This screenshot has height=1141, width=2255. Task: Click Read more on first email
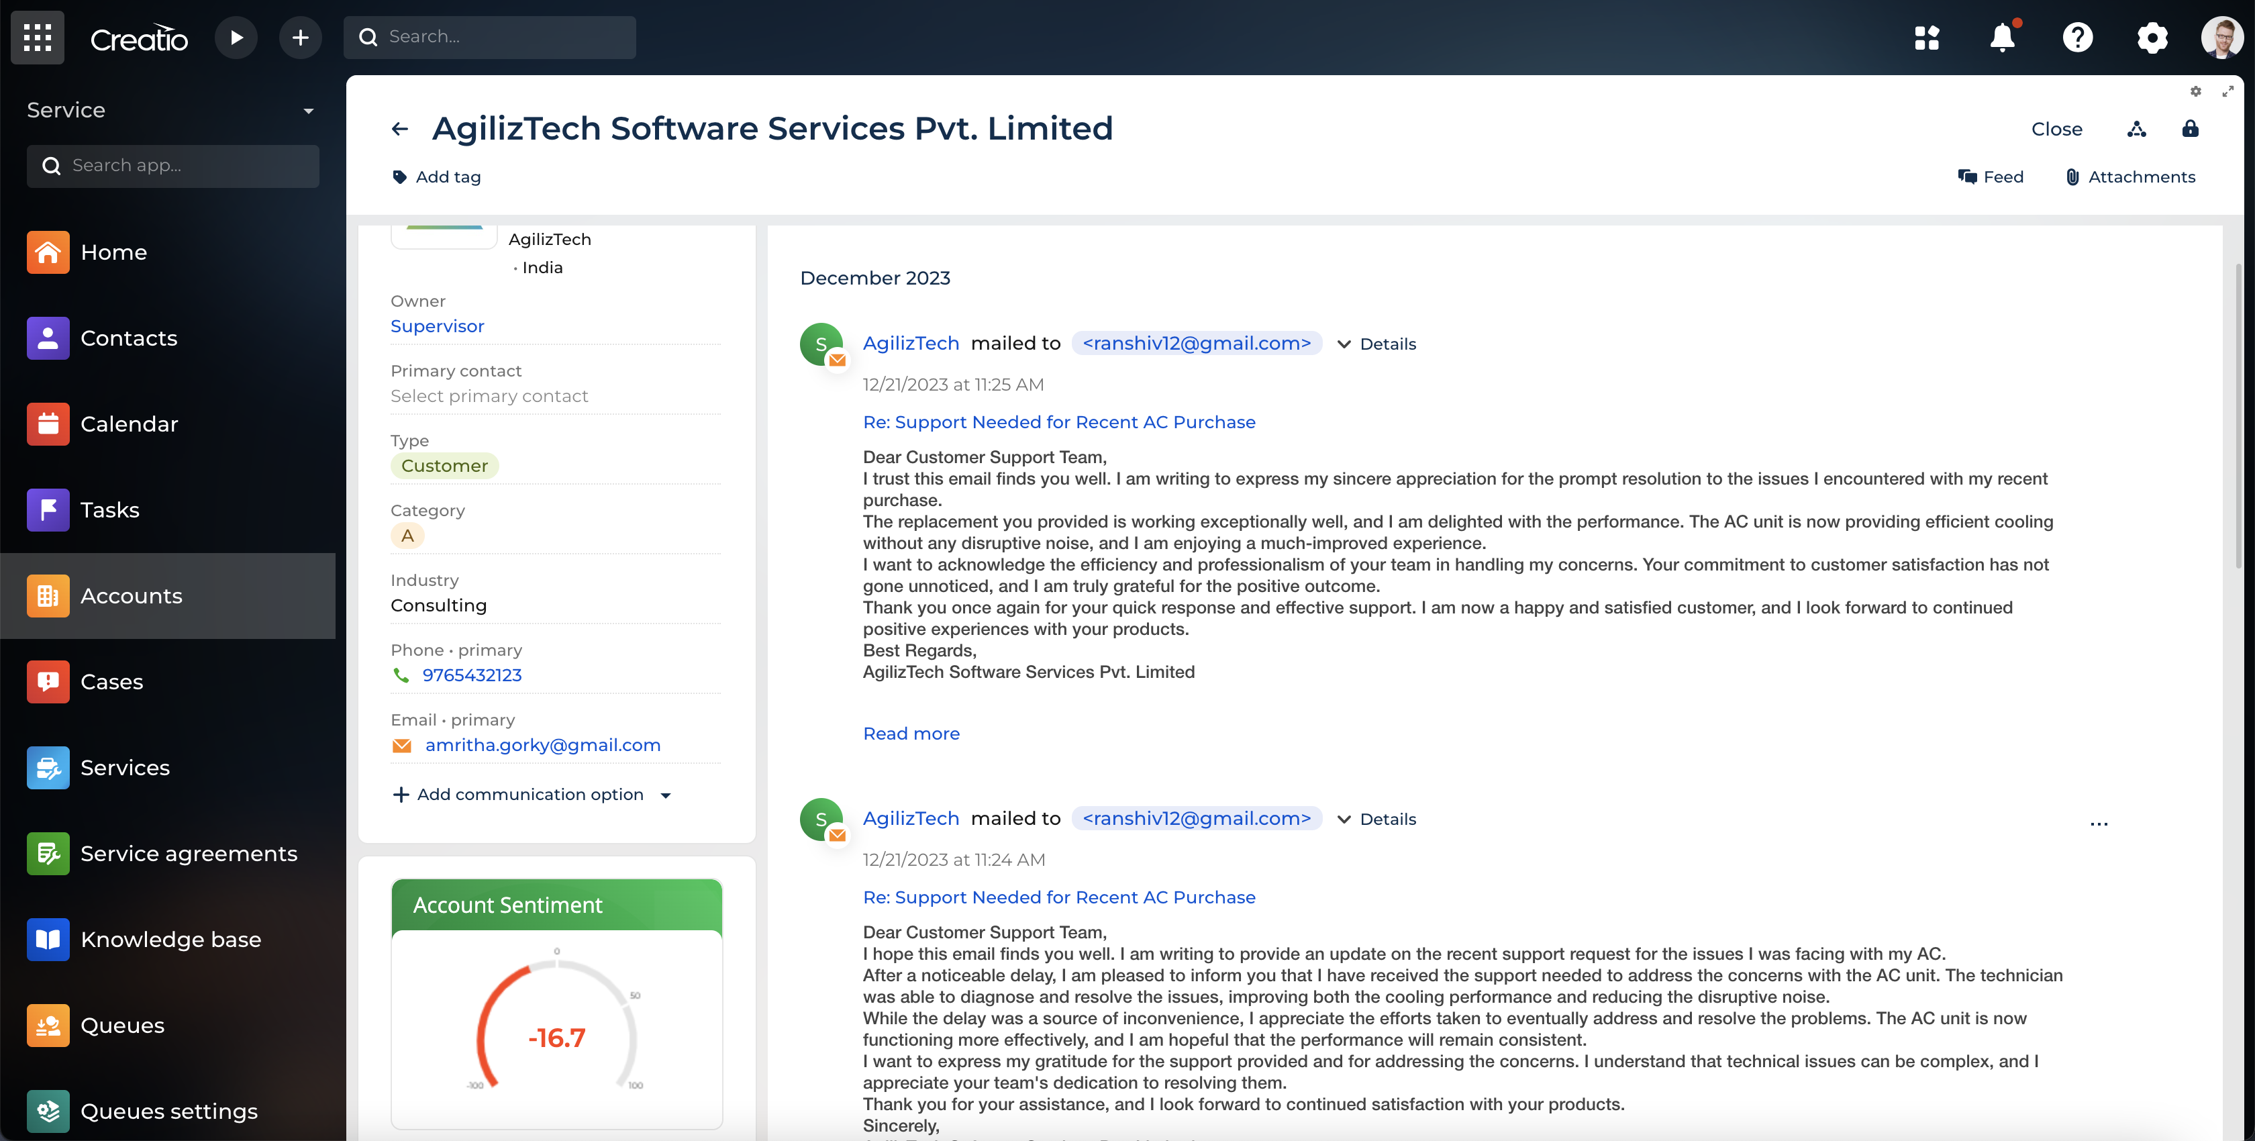(911, 734)
